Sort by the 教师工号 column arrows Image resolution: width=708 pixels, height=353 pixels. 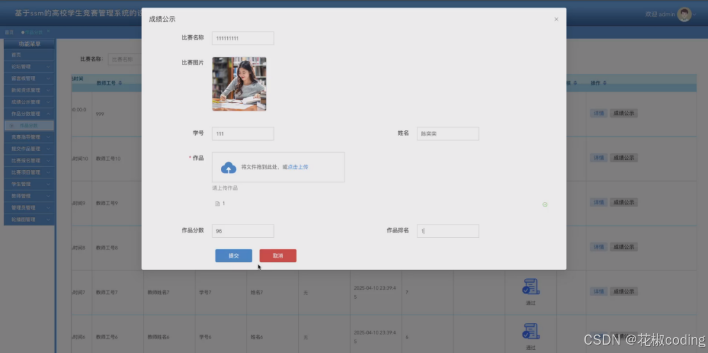coord(120,83)
